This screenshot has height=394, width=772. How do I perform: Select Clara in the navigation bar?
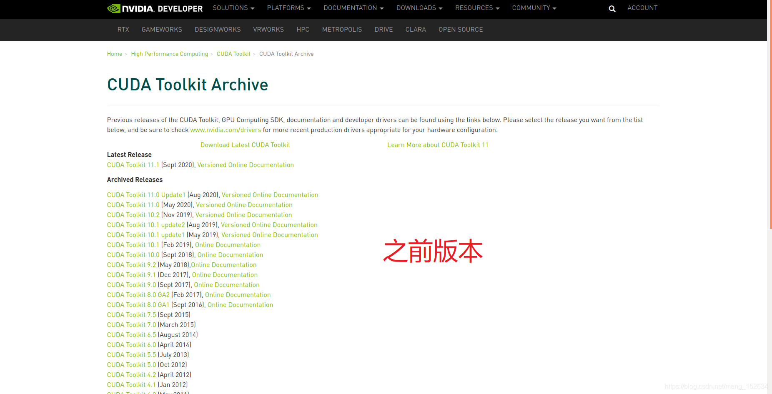tap(416, 30)
